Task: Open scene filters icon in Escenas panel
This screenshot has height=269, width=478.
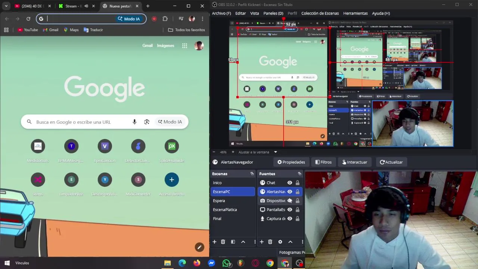Action: coord(233,242)
